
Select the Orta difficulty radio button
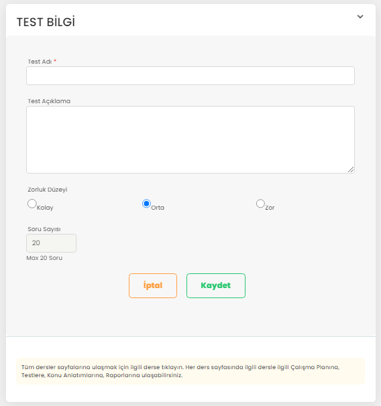(x=146, y=204)
